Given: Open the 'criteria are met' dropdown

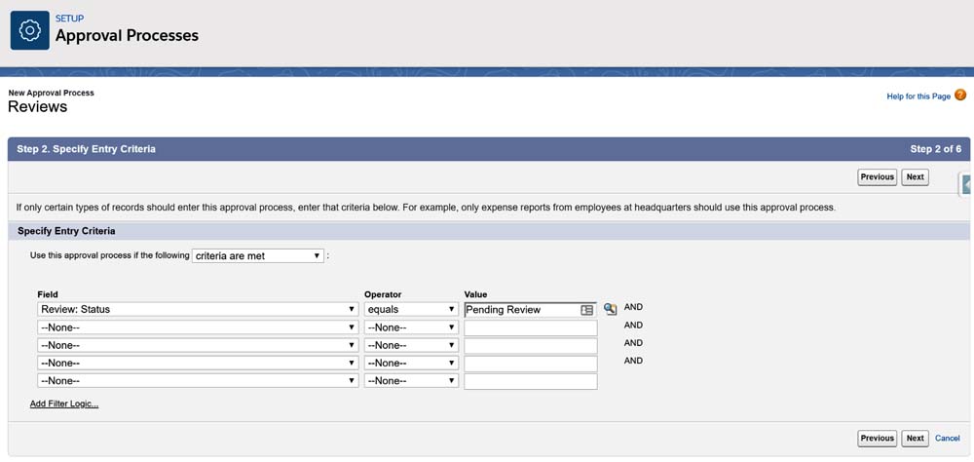Looking at the screenshot, I should tap(258, 255).
